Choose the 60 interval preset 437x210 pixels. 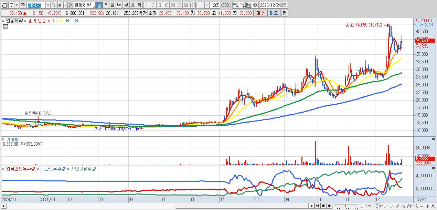click(x=186, y=5)
